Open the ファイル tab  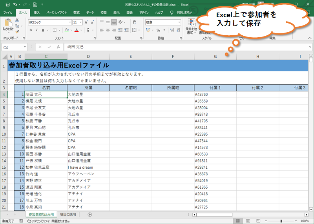point(8,13)
